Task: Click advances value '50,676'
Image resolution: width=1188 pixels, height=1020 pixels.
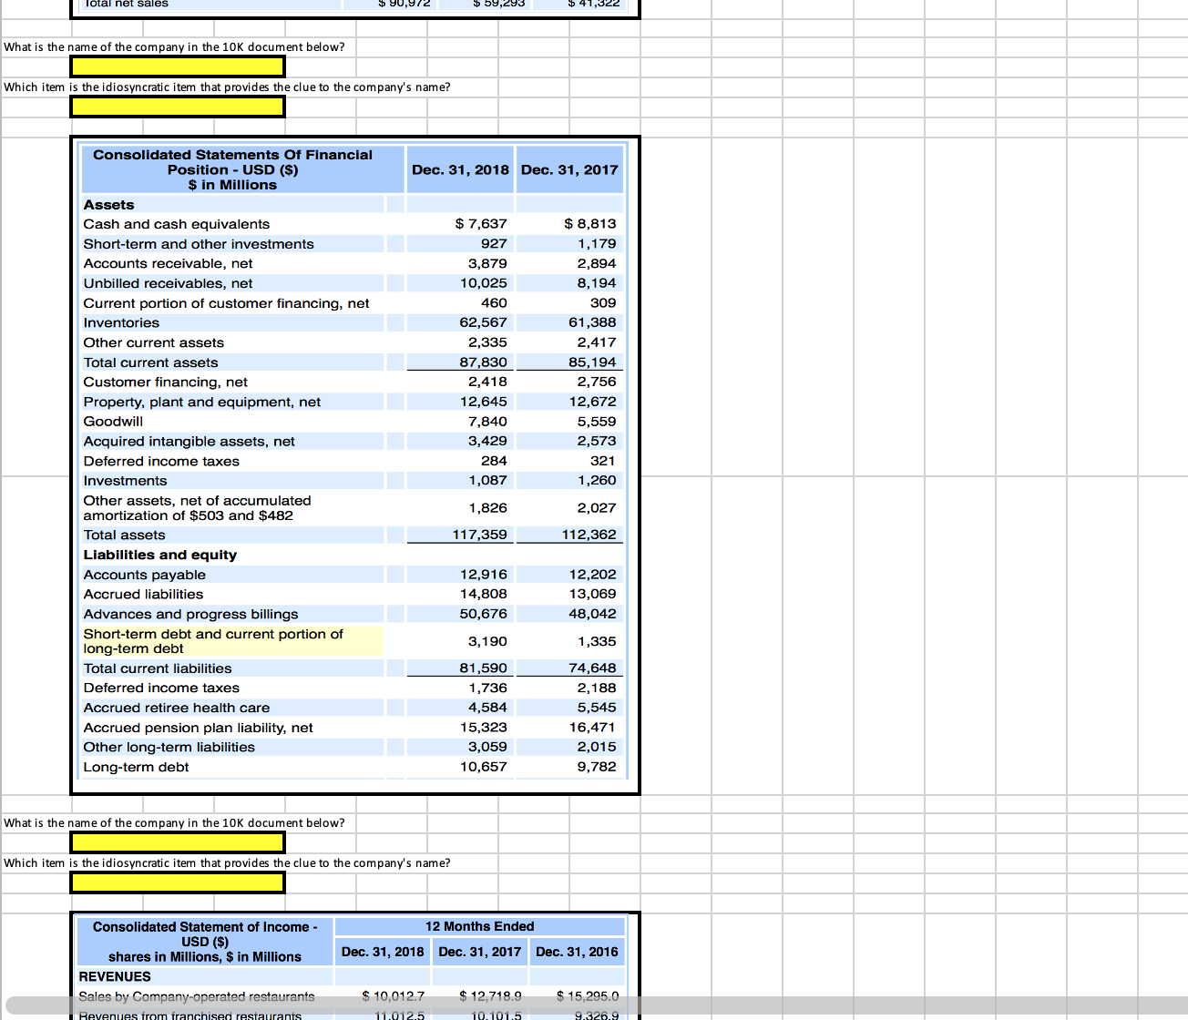Action: (484, 614)
